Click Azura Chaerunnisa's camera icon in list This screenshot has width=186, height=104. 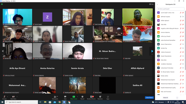tap(183, 44)
